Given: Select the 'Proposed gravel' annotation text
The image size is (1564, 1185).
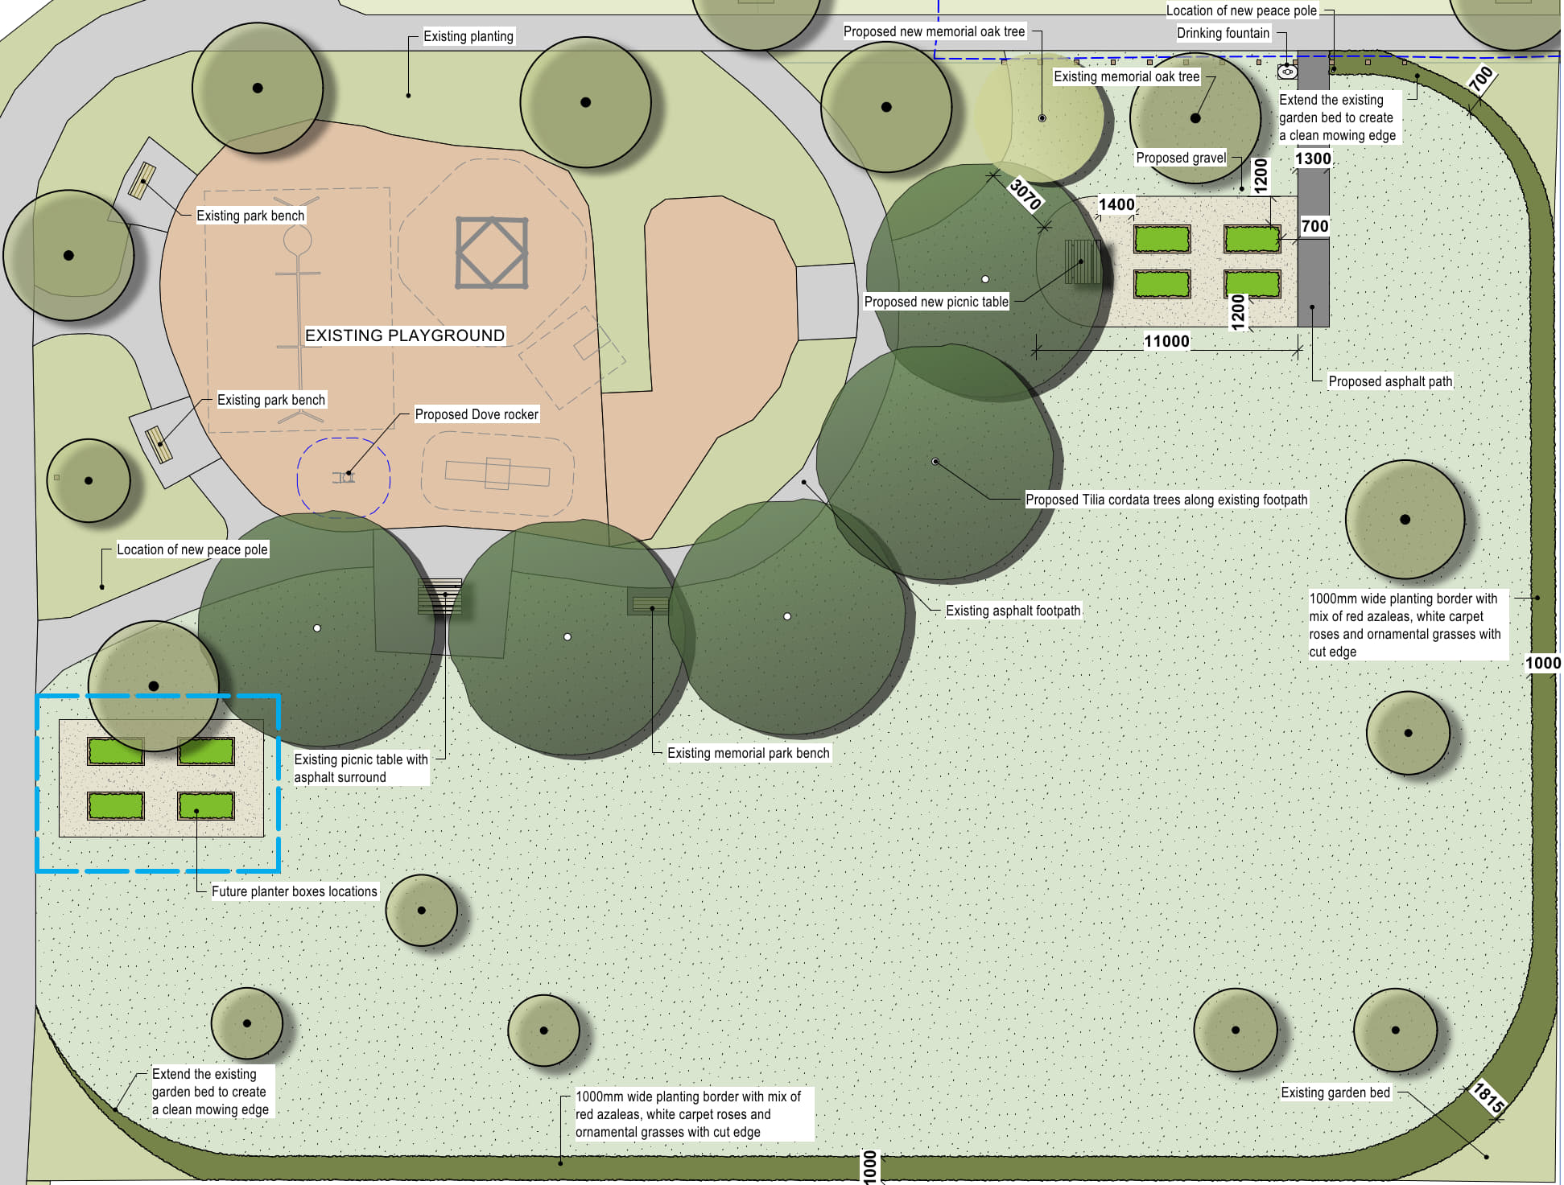Looking at the screenshot, I should tap(1180, 158).
